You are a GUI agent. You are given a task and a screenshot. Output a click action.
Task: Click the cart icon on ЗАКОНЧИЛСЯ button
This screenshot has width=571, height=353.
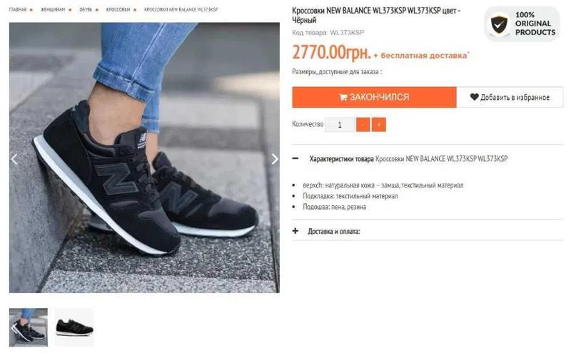click(x=343, y=97)
